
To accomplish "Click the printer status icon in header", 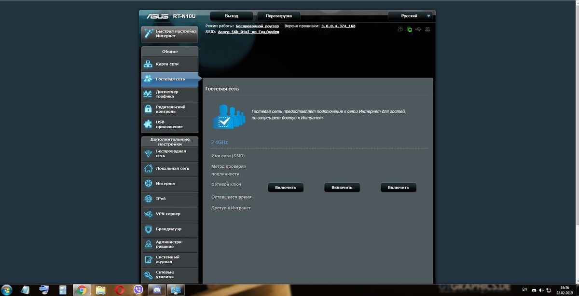I will click(x=427, y=29).
